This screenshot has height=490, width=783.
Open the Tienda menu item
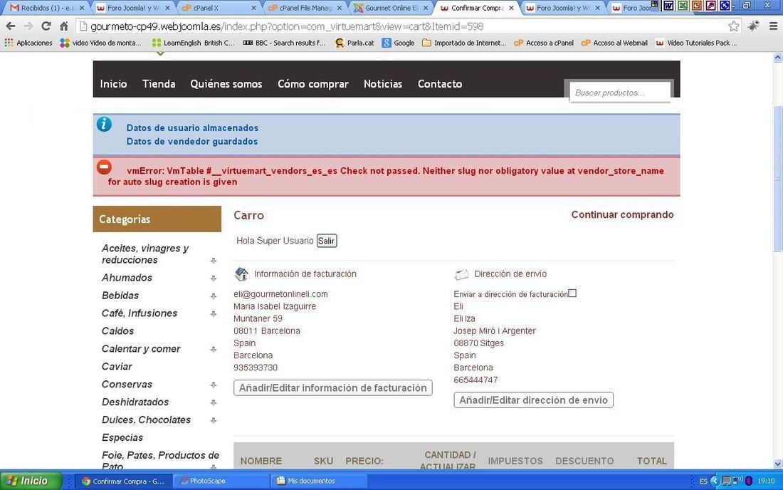(x=159, y=84)
